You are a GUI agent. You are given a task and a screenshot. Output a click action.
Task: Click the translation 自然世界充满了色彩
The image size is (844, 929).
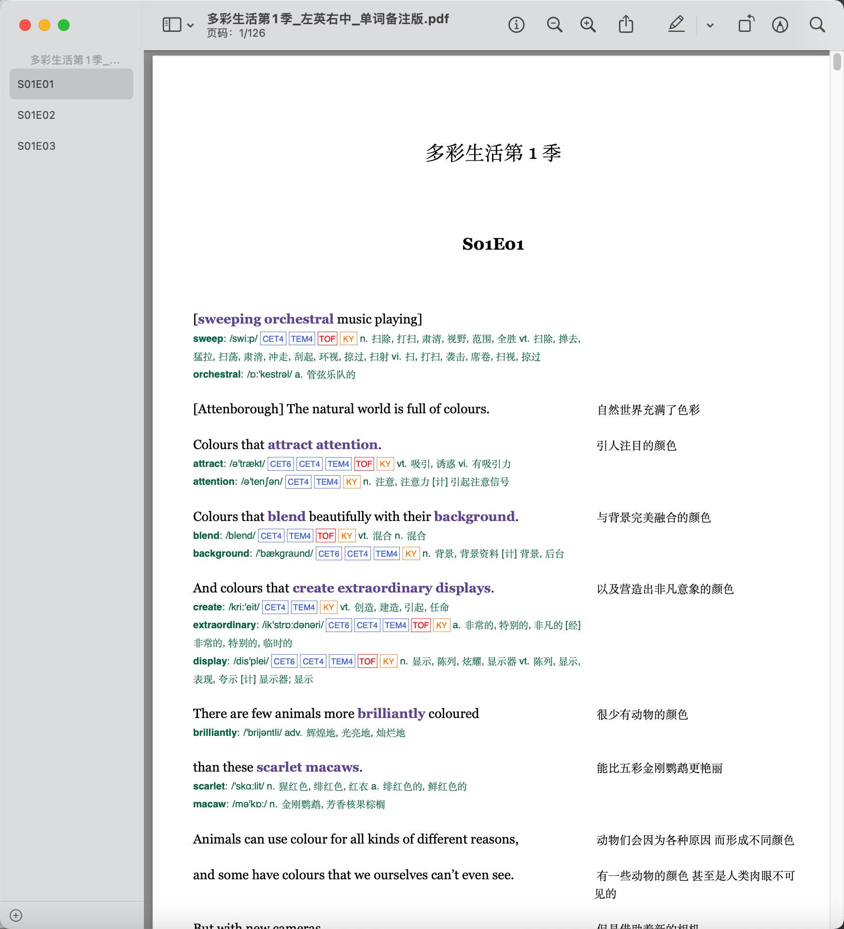(648, 410)
